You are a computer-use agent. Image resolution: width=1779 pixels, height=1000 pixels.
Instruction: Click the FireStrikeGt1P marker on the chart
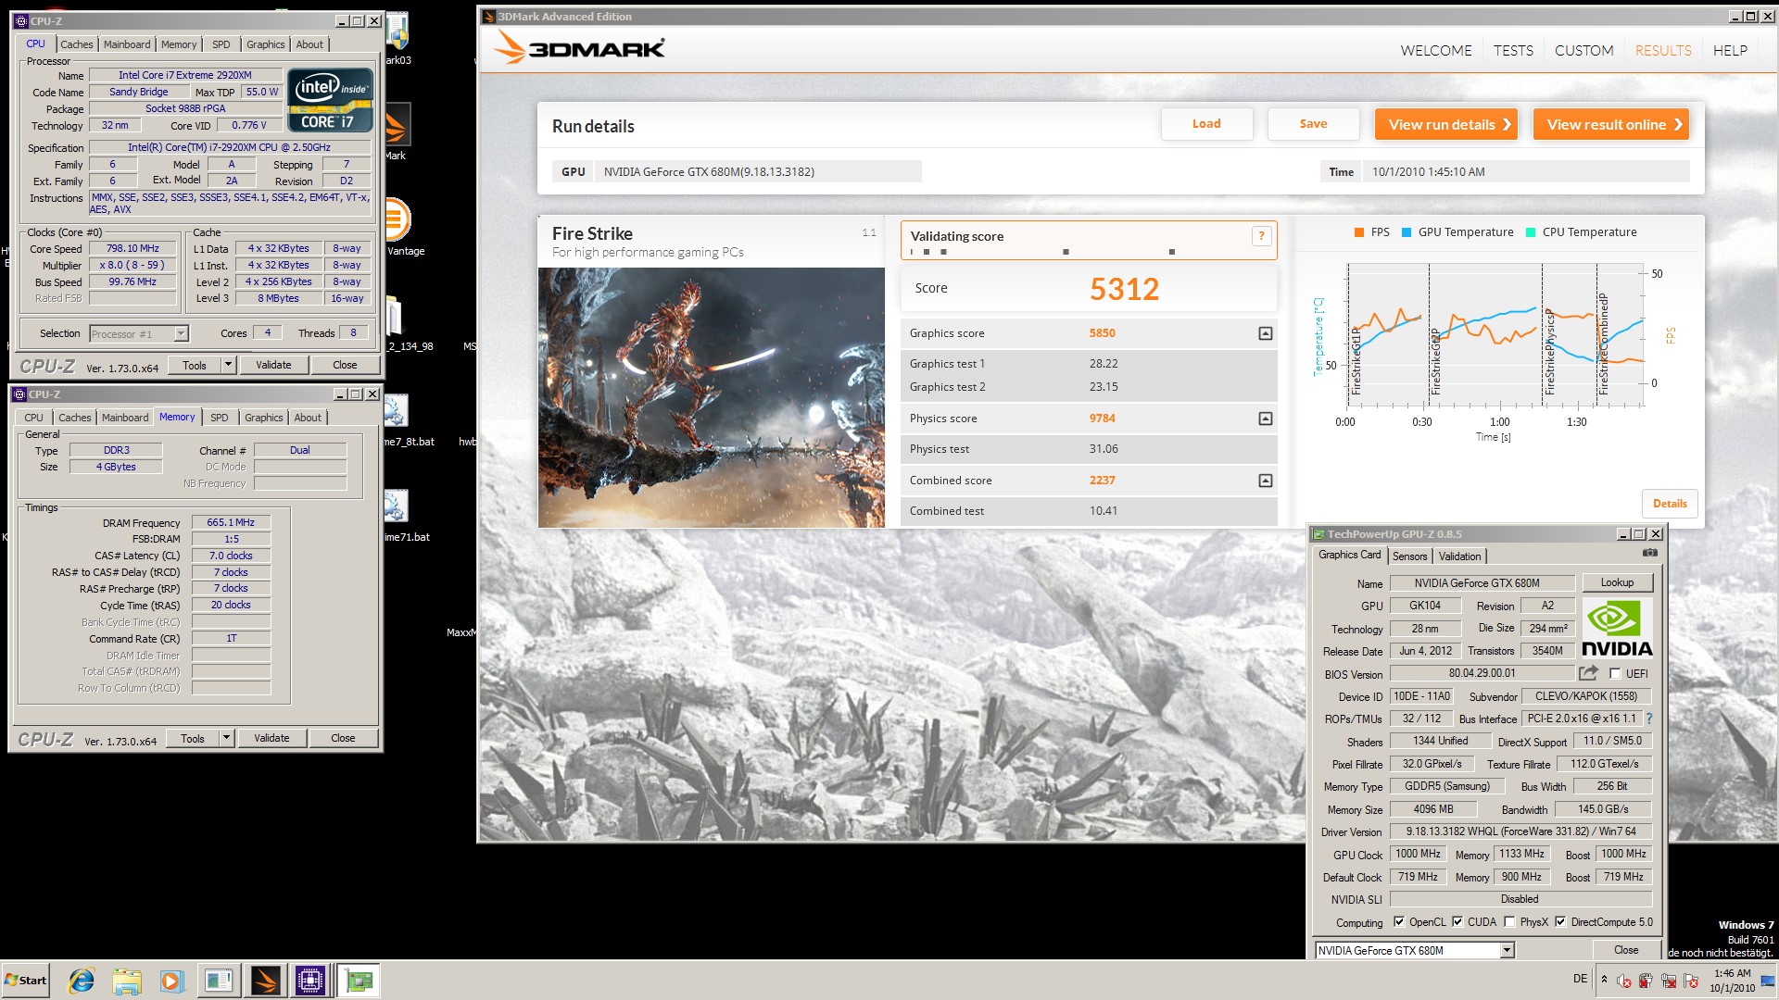[x=1356, y=361]
